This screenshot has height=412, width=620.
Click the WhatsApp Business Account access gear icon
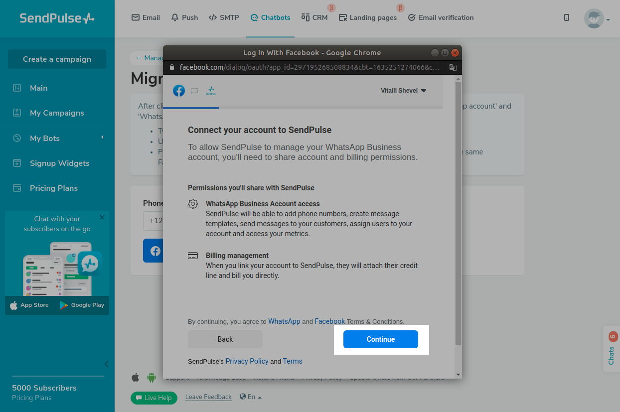[193, 204]
